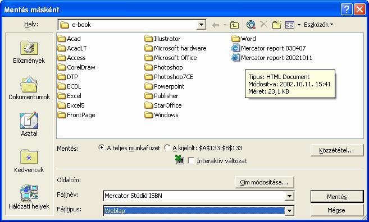This screenshot has width=369, height=222.
Task: Select the Windows folder
Action: (161, 115)
